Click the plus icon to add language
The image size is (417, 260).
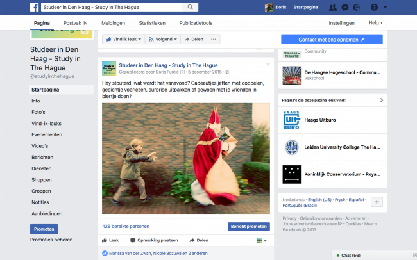click(377, 202)
